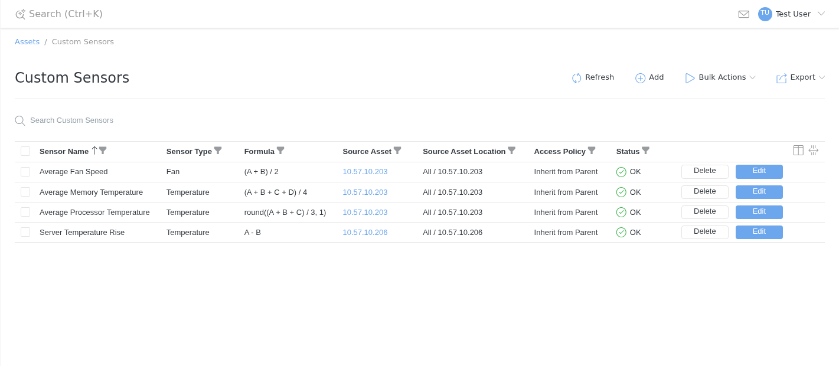Select the Average Memory Temperature row checkbox
The image size is (839, 366).
25,192
